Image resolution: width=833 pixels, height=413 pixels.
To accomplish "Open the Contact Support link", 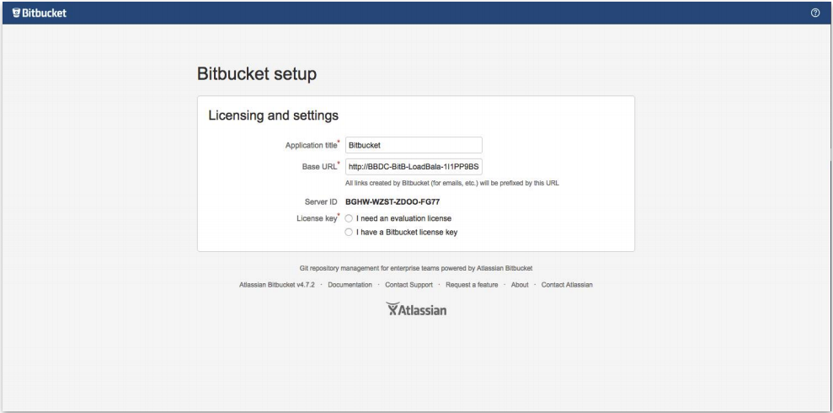I will (408, 285).
